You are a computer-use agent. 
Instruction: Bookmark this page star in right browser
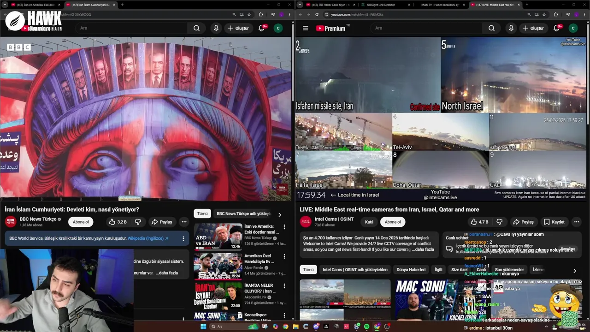coord(544,14)
